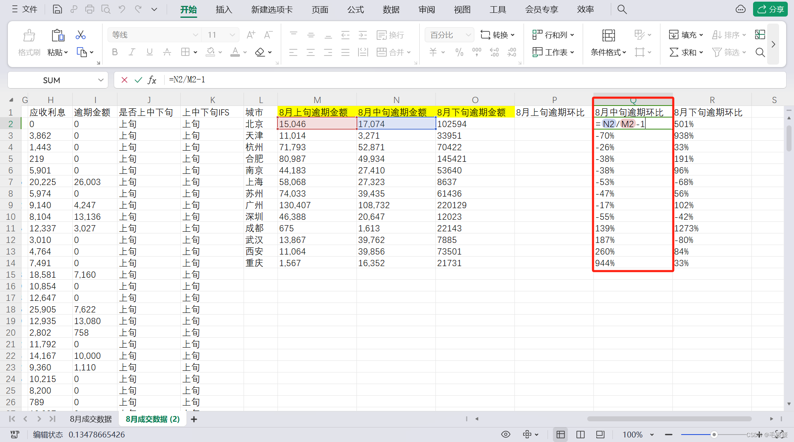The height and width of the screenshot is (442, 794).
Task: Click the Increase decimal places icon
Action: 494,52
